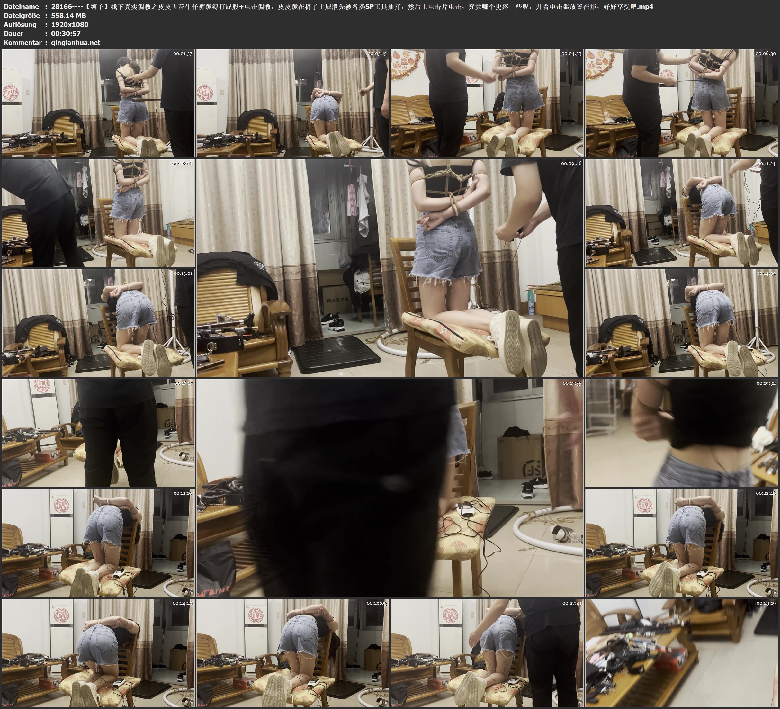Click the 1920x1080 resolution value

tap(70, 25)
